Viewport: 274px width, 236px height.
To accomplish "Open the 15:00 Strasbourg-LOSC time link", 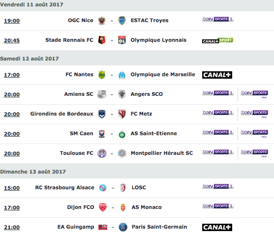I will pos(12,188).
